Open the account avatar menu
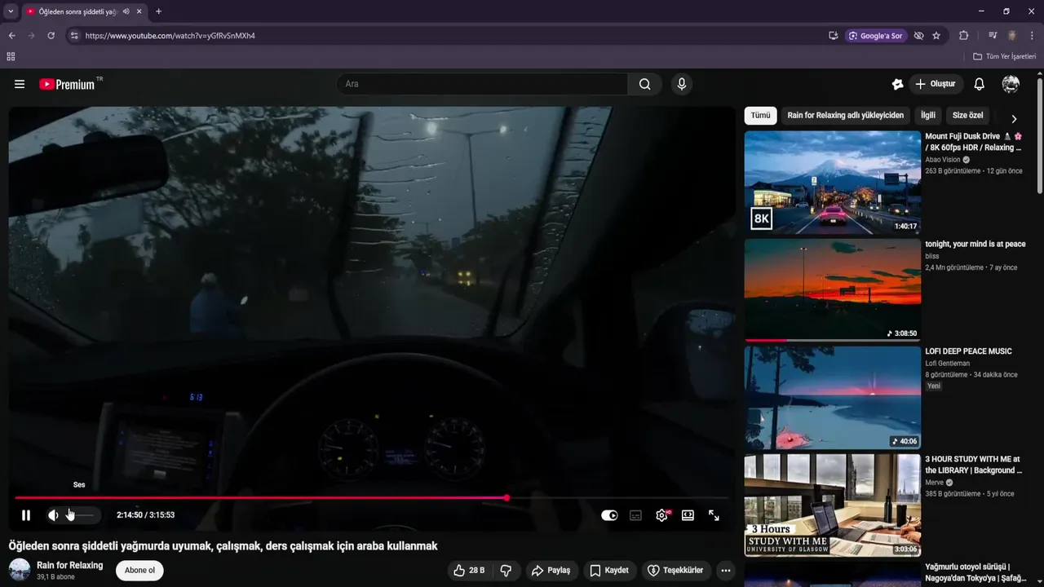This screenshot has width=1044, height=587. coord(1011,84)
